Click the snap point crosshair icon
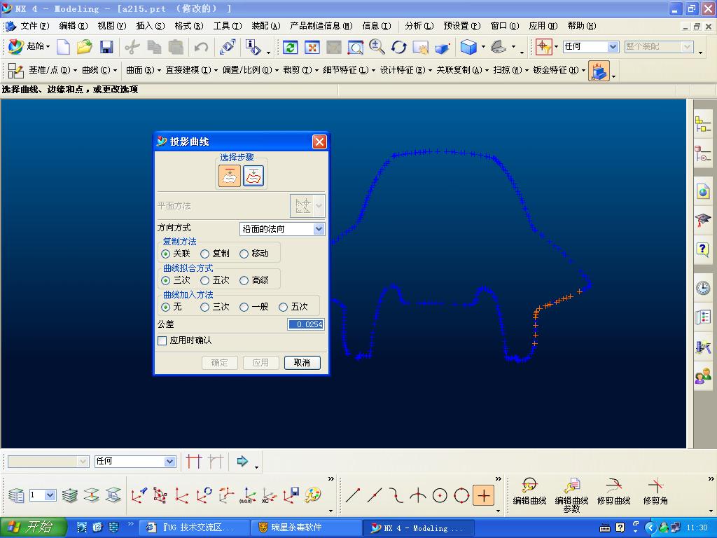717x538 pixels. point(543,46)
